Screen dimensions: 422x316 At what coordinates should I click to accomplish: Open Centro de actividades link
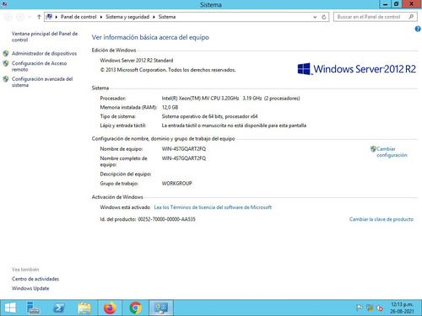pyautogui.click(x=35, y=279)
